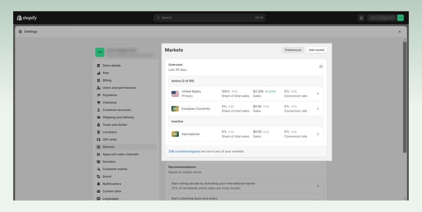Open the notifications bell icon
Image resolution: width=422 pixels, height=212 pixels.
pyautogui.click(x=361, y=18)
